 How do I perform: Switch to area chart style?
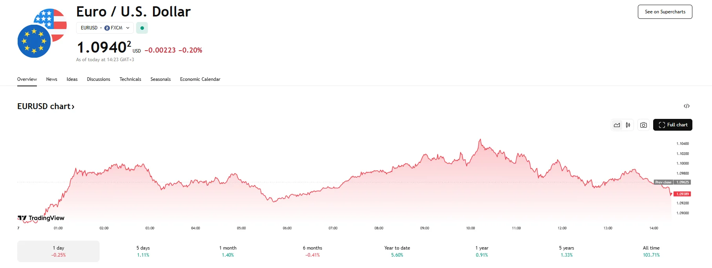coord(617,125)
